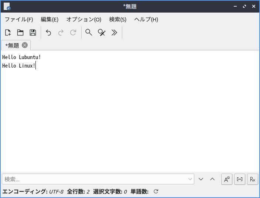The height and width of the screenshot is (198, 260).
Task: Create a new document with toolbar icon
Action: tap(8, 33)
